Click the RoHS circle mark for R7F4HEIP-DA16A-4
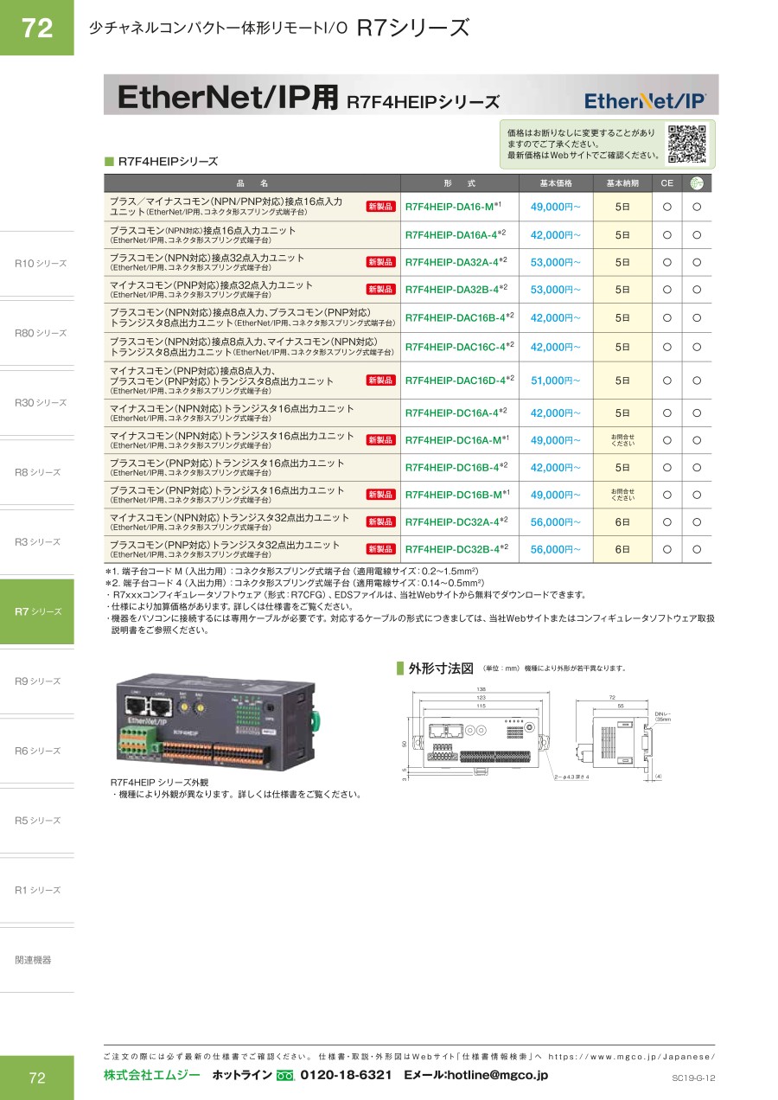Image resolution: width=778 pixels, height=1100 pixels. coord(696,234)
